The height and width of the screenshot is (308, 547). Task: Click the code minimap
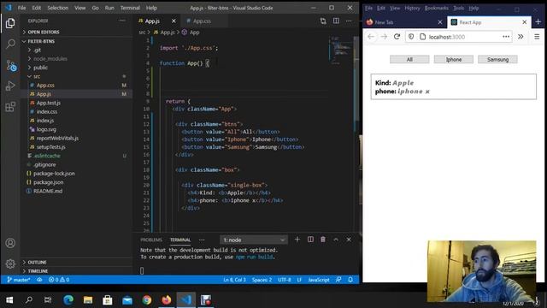click(340, 50)
